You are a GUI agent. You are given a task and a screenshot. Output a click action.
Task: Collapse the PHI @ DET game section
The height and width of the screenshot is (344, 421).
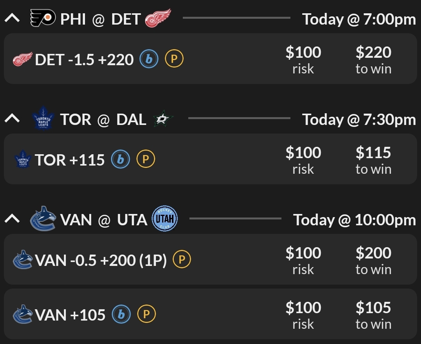click(x=12, y=18)
